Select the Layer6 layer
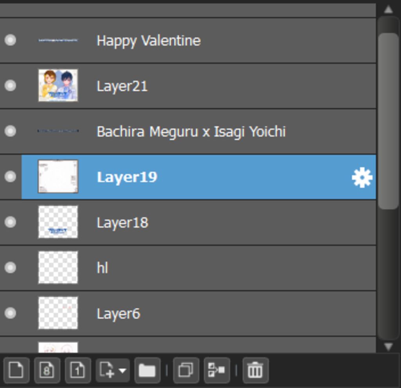 click(x=118, y=313)
